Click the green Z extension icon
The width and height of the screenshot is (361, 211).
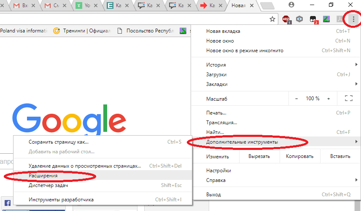[x=326, y=19]
